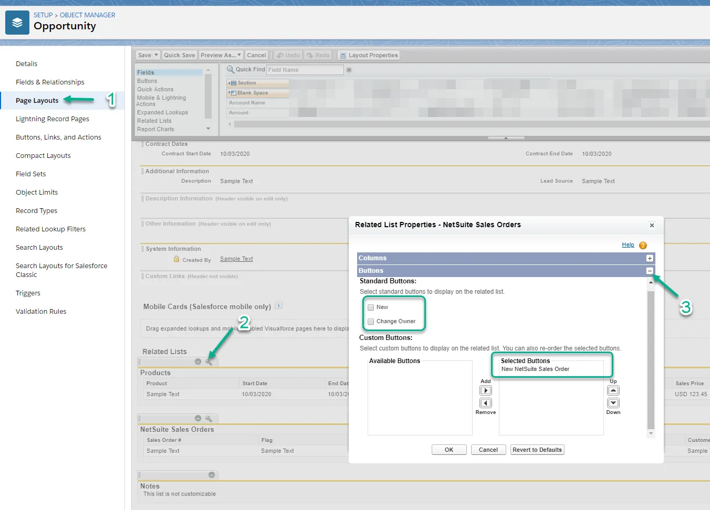Open the Save dropdown arrow
Screen dimensions: 710x510
pos(156,55)
